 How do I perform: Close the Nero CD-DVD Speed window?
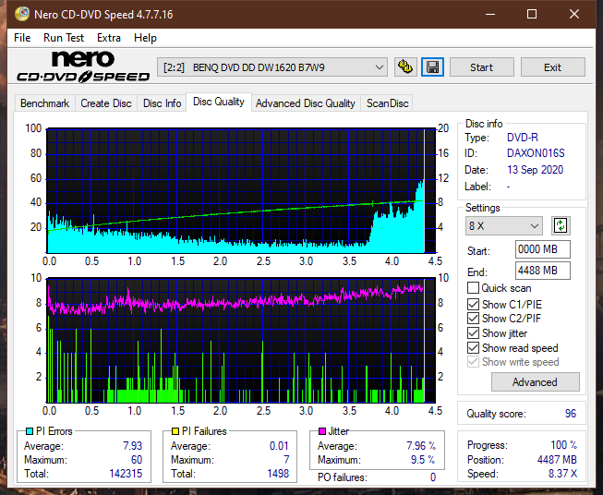574,14
